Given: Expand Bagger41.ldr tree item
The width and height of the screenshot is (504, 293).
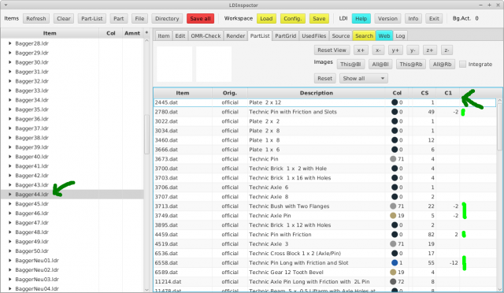Looking at the screenshot, I should pyautogui.click(x=10, y=166).
